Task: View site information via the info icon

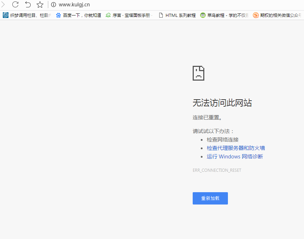Action: pos(54,5)
